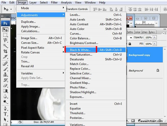Select the Magic Wand tool

[x=5, y=46]
